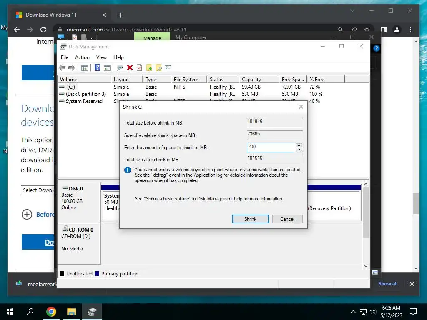Open the File menu in Disk Management
Image resolution: width=427 pixels, height=320 pixels.
click(65, 57)
